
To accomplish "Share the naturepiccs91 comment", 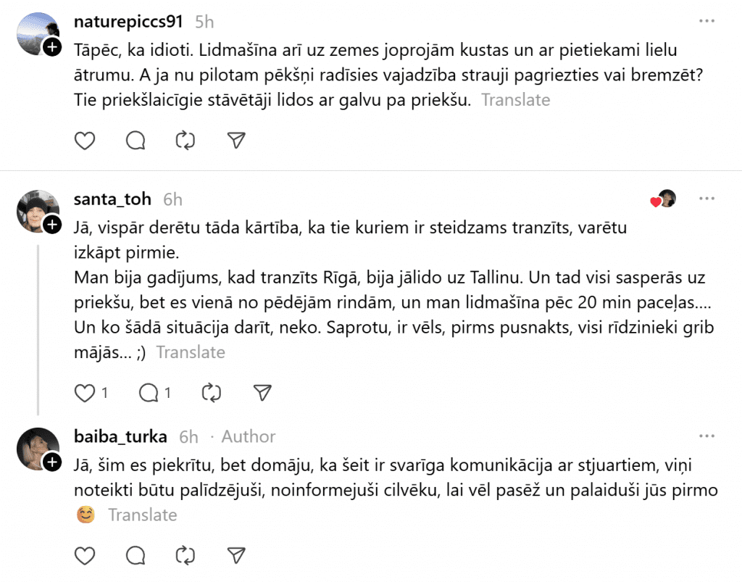I will coord(236,141).
